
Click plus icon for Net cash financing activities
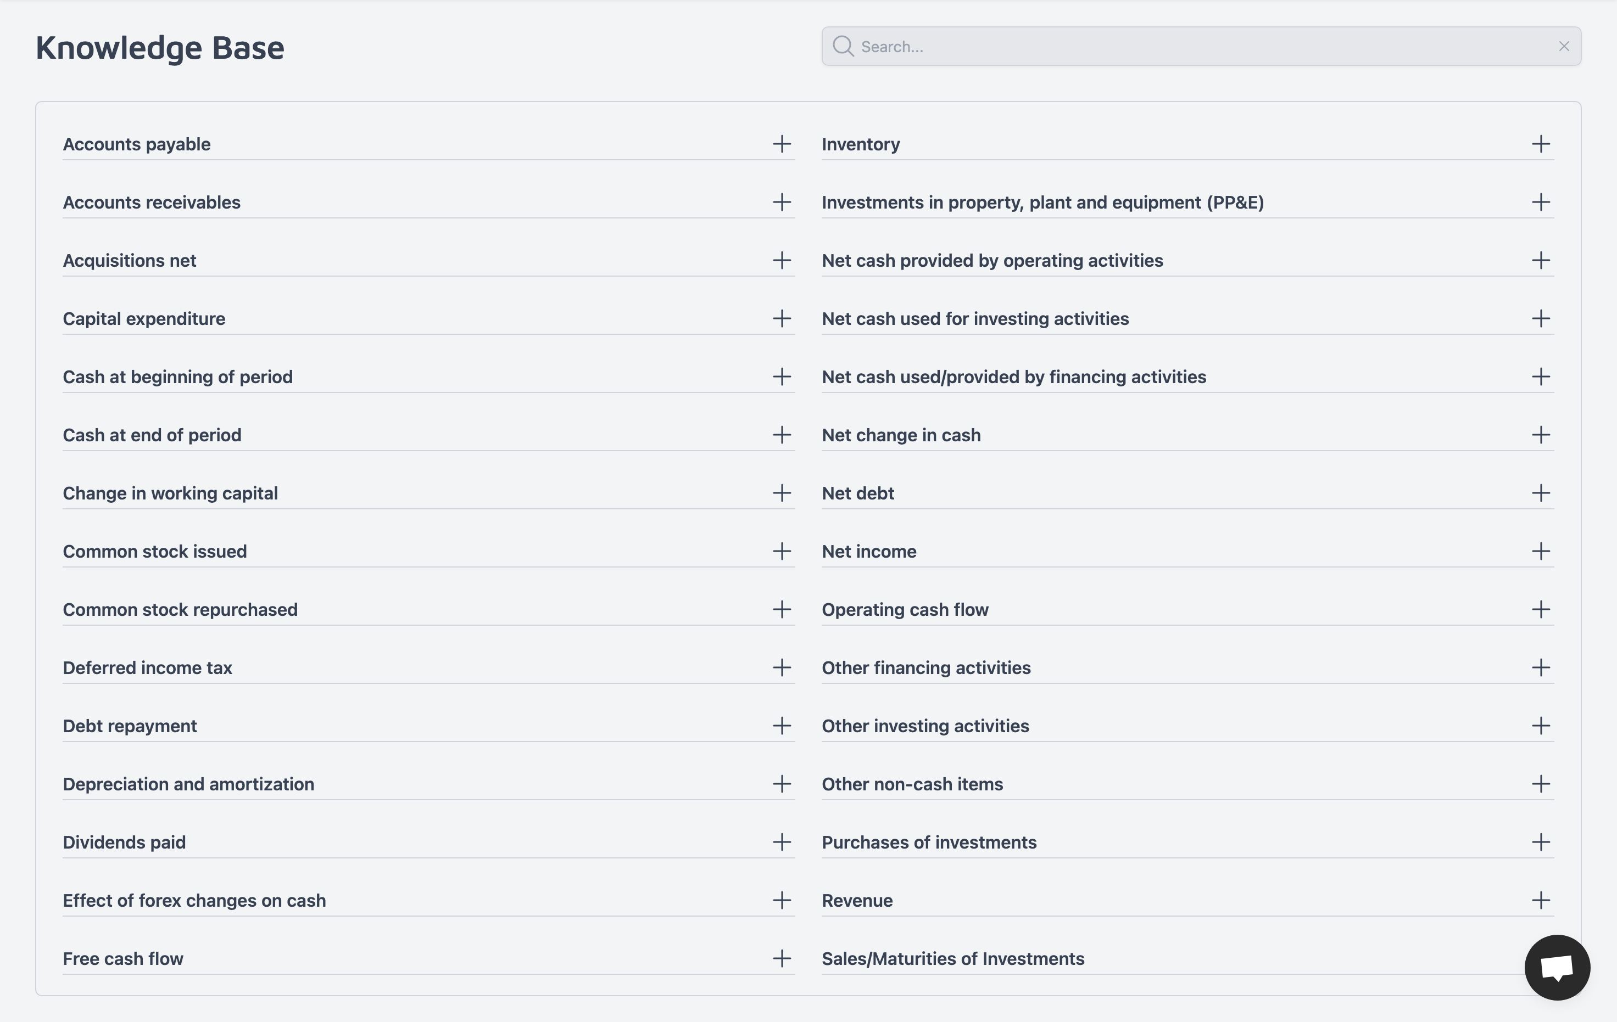(1541, 377)
